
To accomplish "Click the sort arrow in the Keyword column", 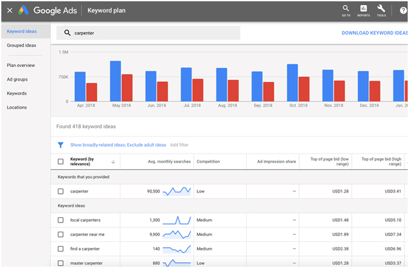I will (x=113, y=162).
